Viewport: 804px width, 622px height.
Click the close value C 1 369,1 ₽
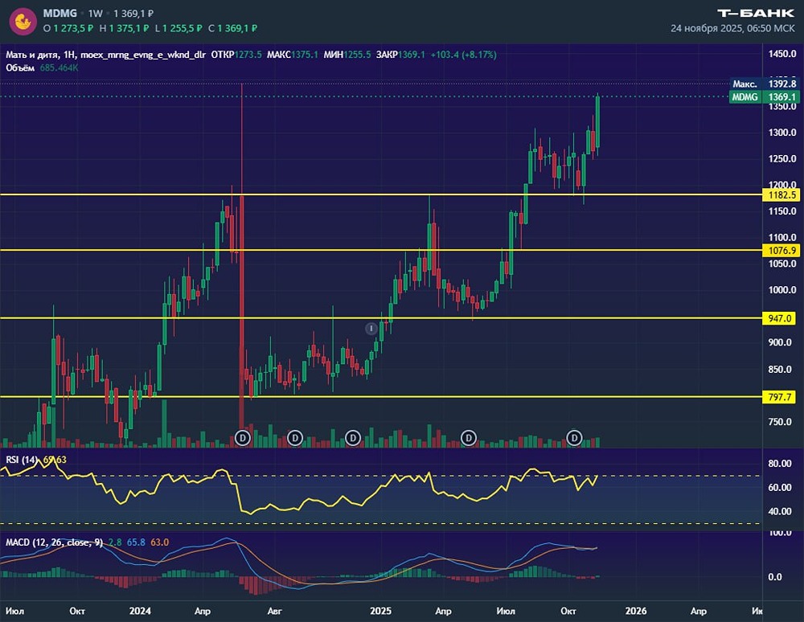[233, 29]
